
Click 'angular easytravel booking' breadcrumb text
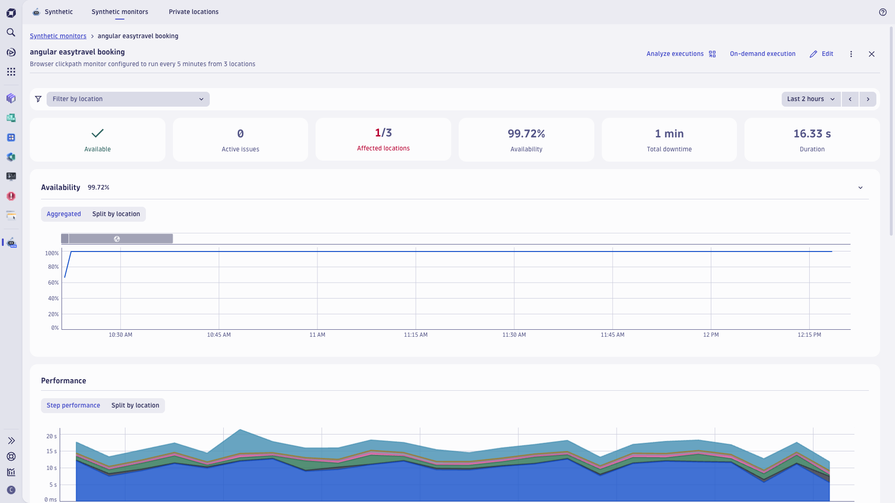(x=138, y=36)
